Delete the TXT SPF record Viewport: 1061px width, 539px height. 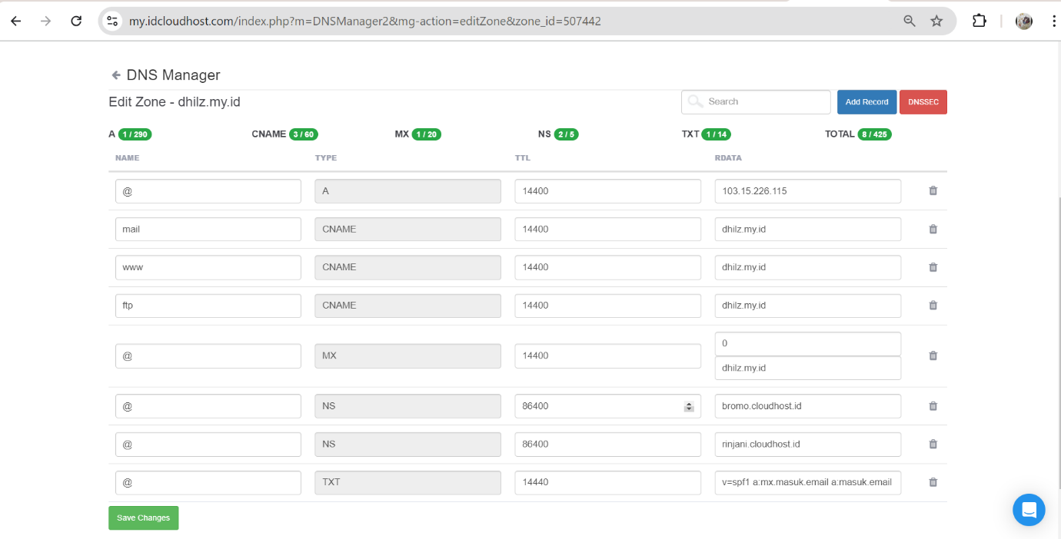(x=933, y=482)
